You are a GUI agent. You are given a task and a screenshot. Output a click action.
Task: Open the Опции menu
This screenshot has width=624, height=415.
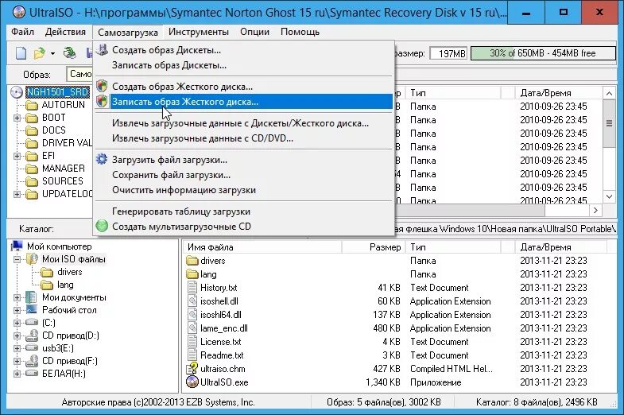click(x=254, y=32)
